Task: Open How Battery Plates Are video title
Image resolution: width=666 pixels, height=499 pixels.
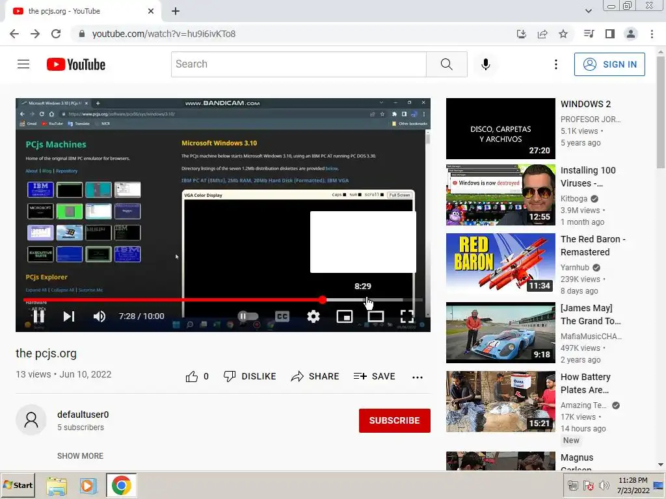Action: pos(585,383)
